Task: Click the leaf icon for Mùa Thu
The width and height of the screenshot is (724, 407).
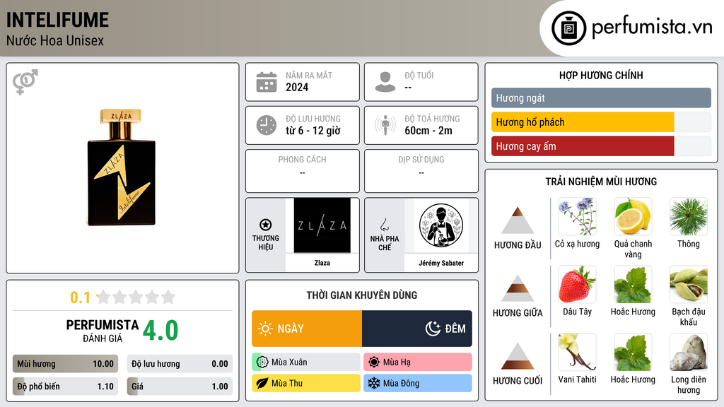Action: coord(262,383)
